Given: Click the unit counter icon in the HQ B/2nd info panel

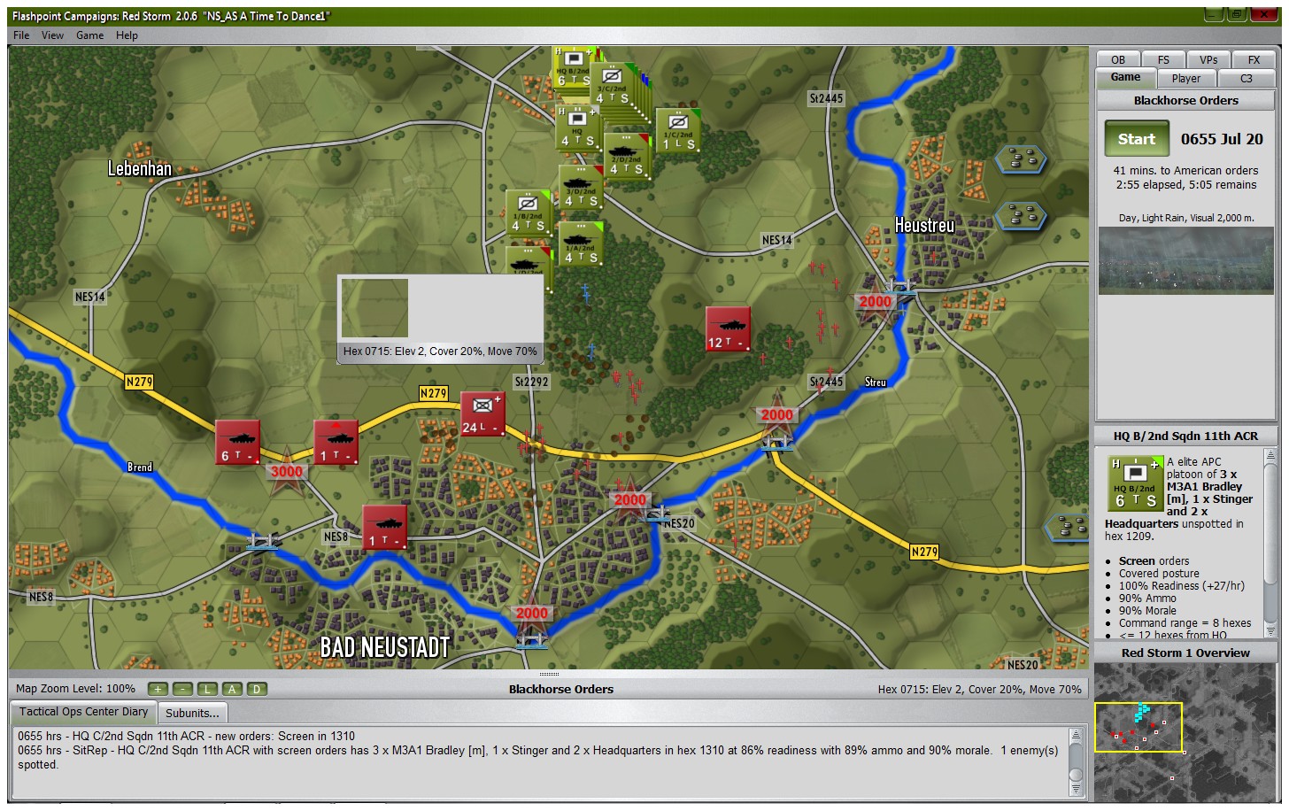Looking at the screenshot, I should tap(1134, 483).
